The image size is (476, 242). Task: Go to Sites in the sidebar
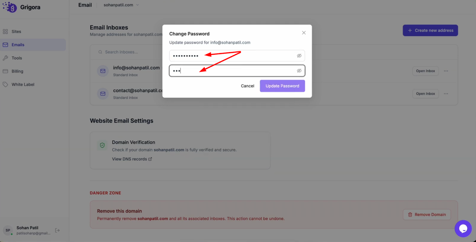pos(16,32)
